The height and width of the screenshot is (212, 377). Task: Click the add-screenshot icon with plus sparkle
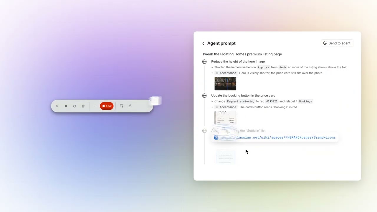121,106
